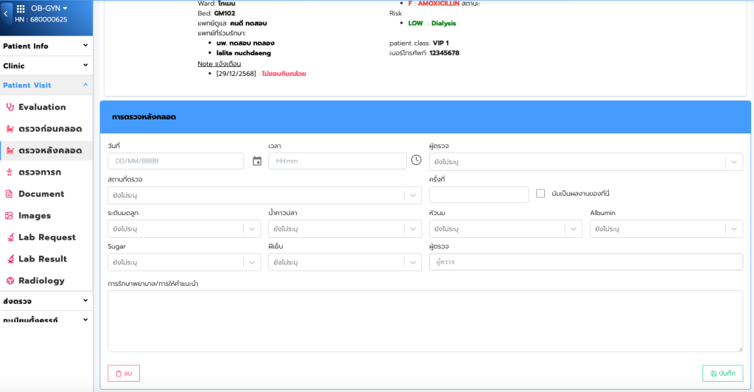Click the back arrow in the header

[x=6, y=13]
